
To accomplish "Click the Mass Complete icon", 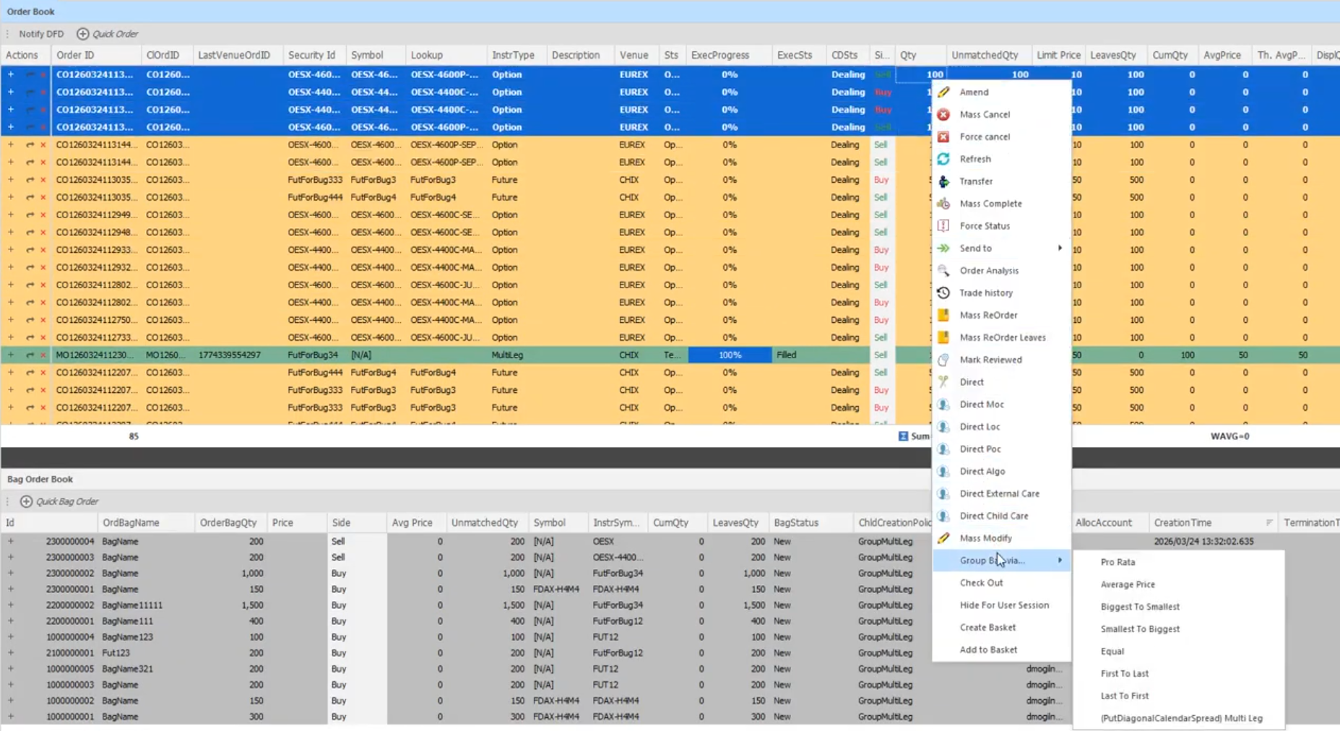I will point(943,204).
